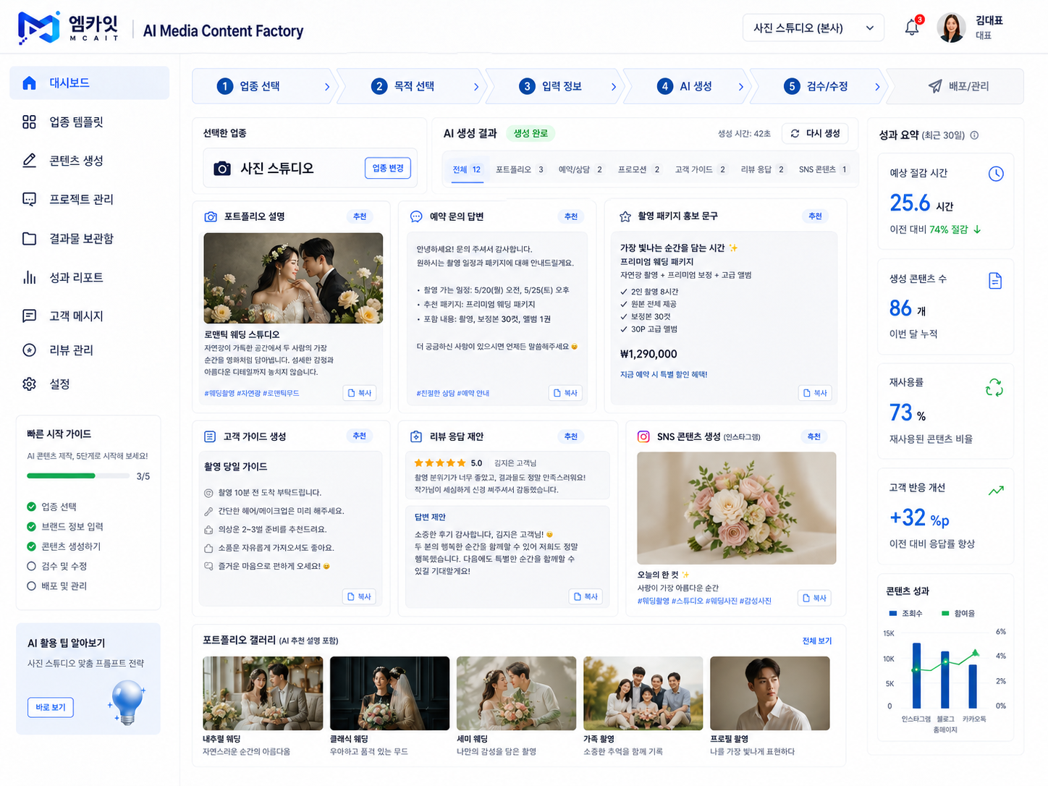Open the 전체 보기 gallery link
Viewport: 1048px width, 786px height.
[x=817, y=641]
